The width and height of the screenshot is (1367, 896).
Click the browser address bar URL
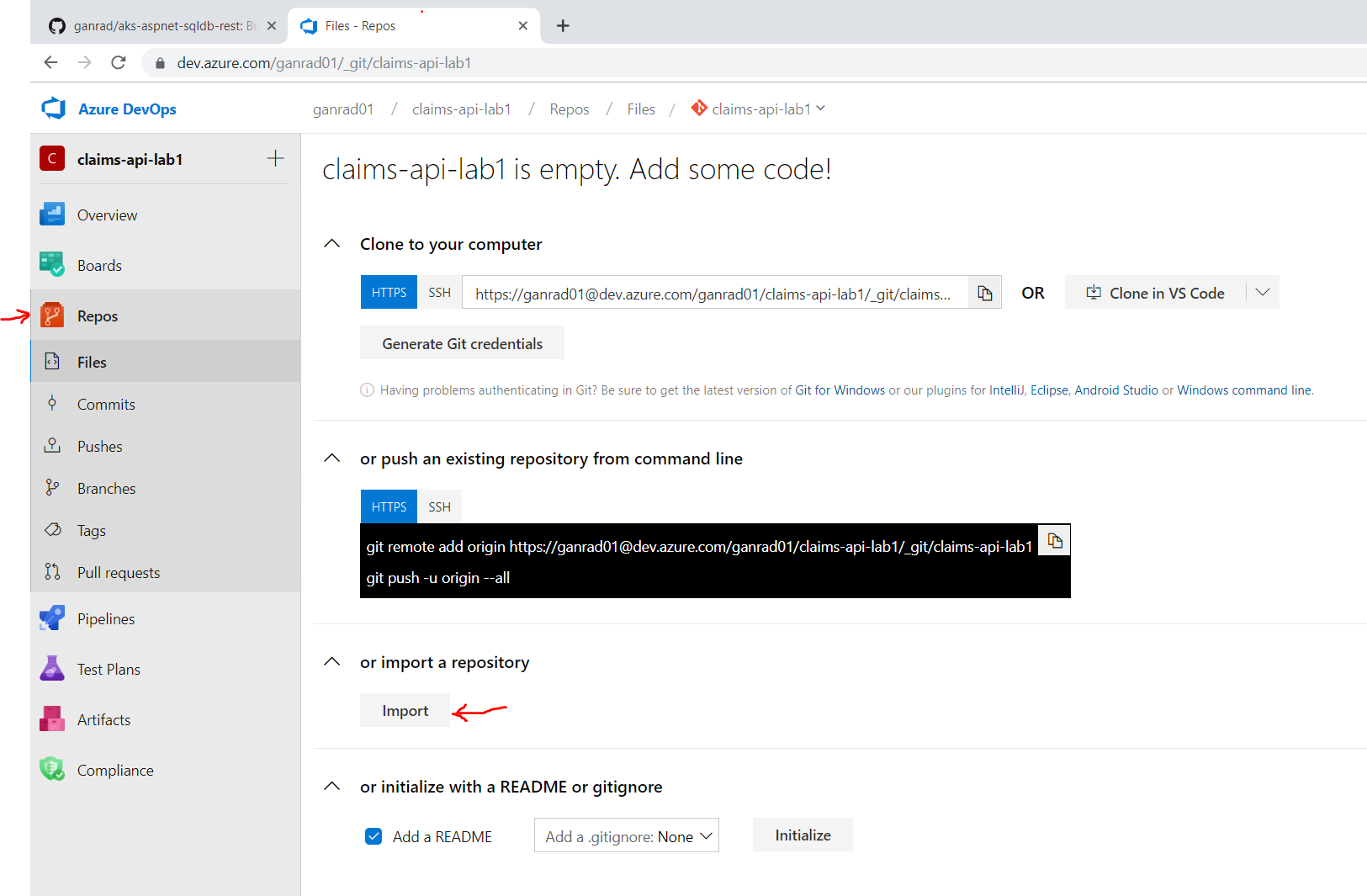coord(324,63)
